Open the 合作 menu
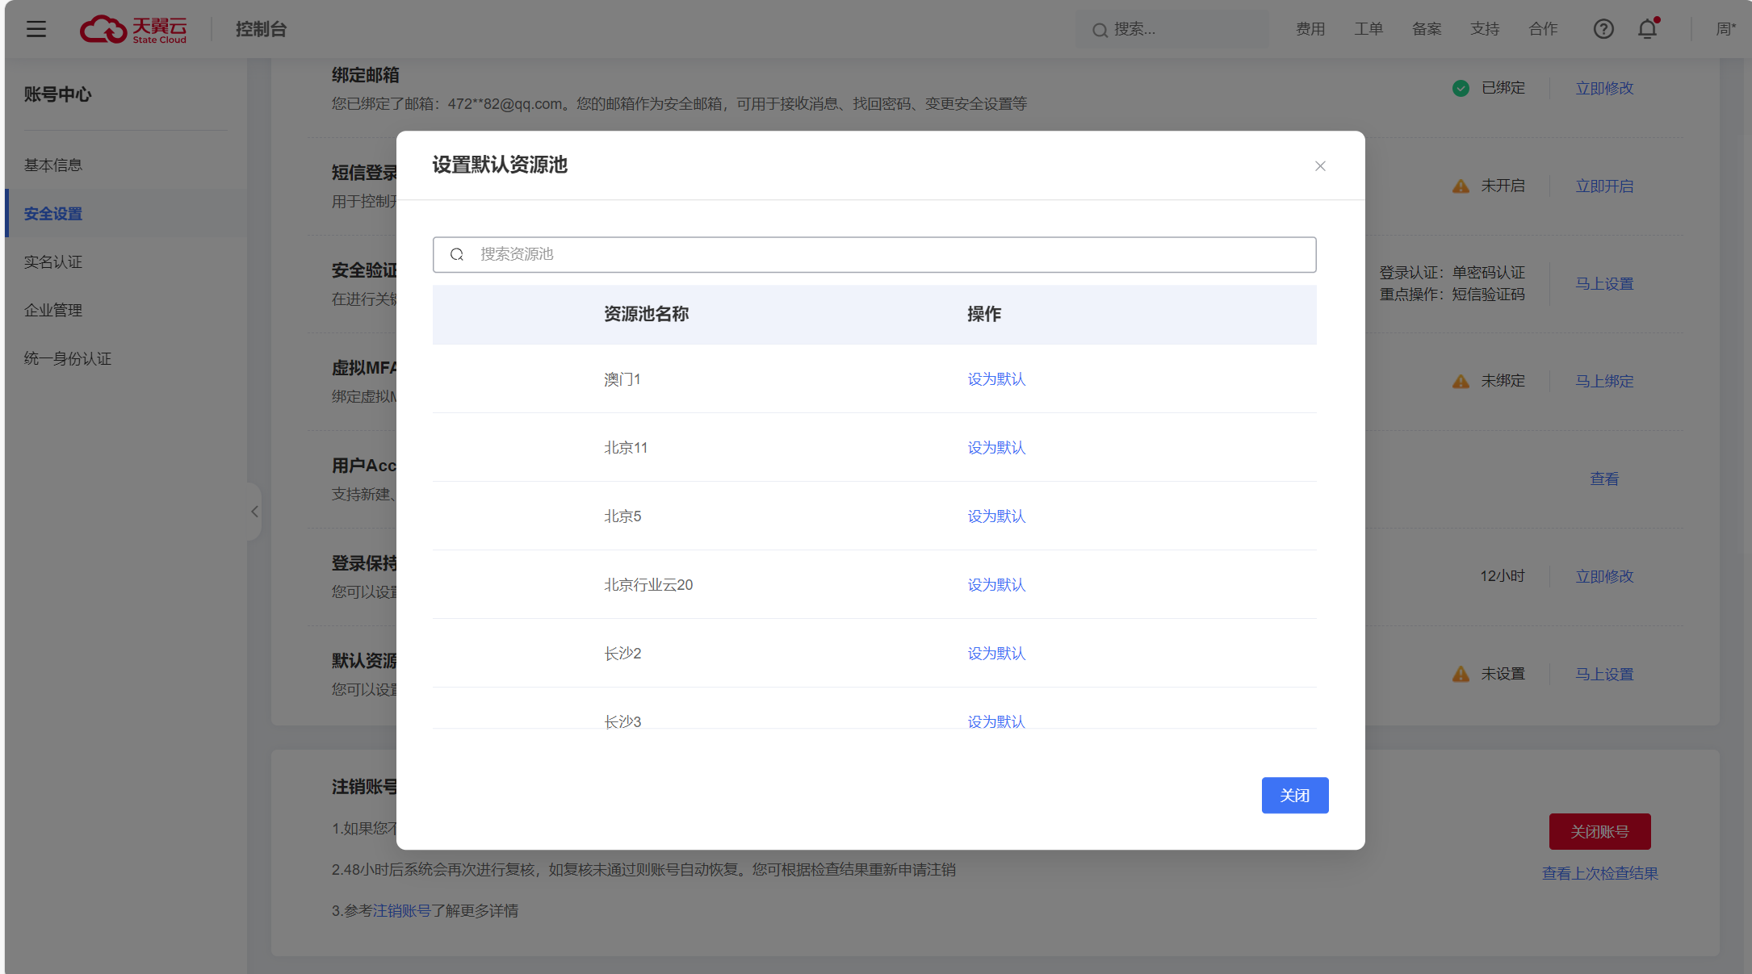Viewport: 1752px width, 974px height. [x=1543, y=29]
